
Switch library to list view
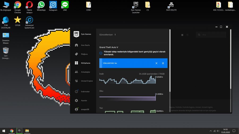187,35
